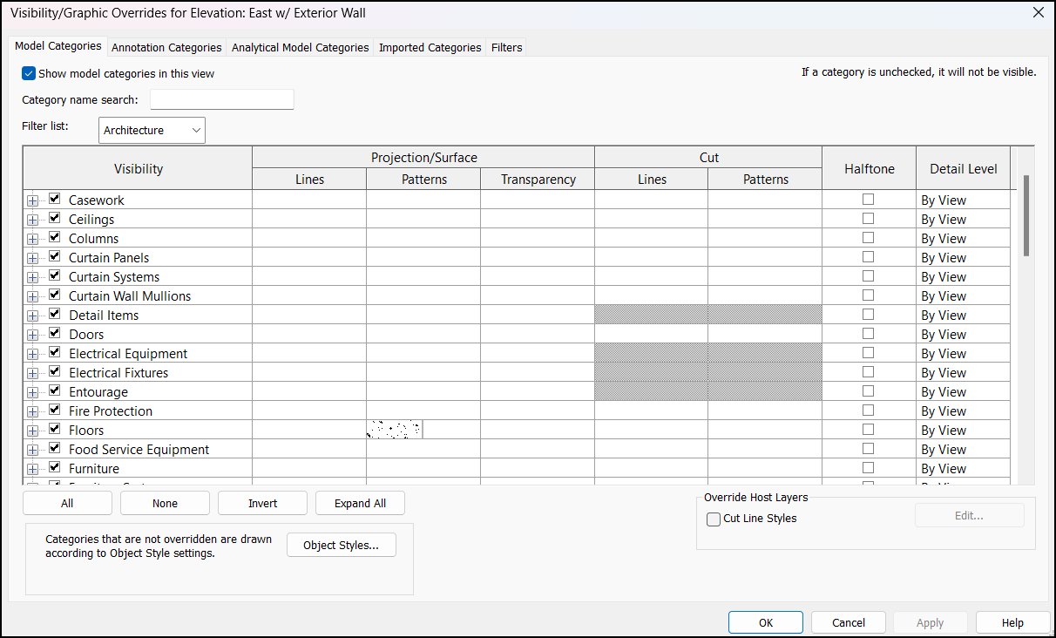Click the Casework Transparency cell

[x=538, y=200]
